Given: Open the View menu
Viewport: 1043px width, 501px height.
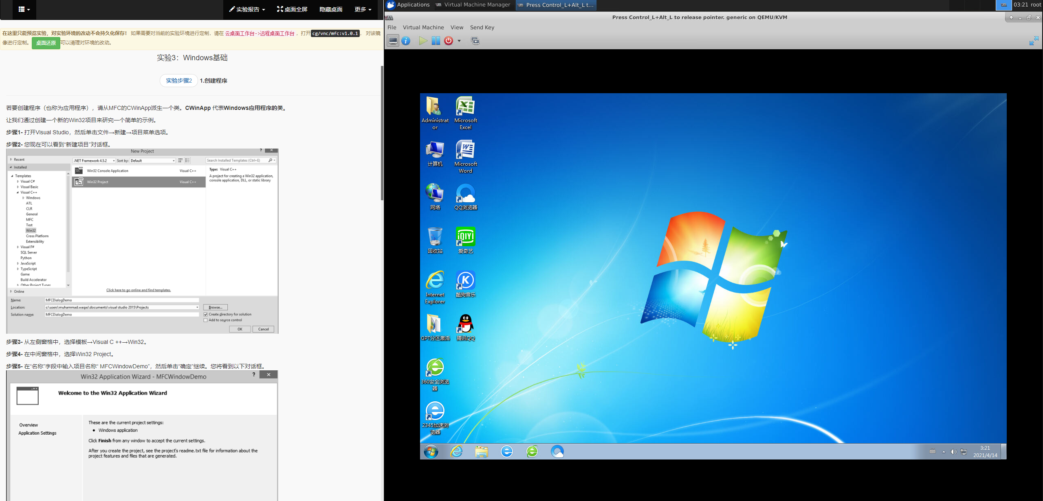Looking at the screenshot, I should point(457,27).
